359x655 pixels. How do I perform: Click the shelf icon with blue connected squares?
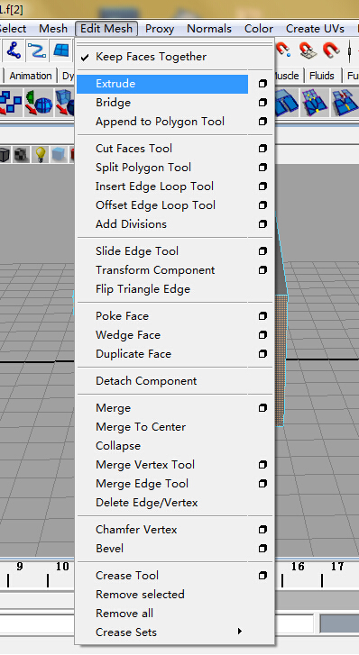(11, 103)
